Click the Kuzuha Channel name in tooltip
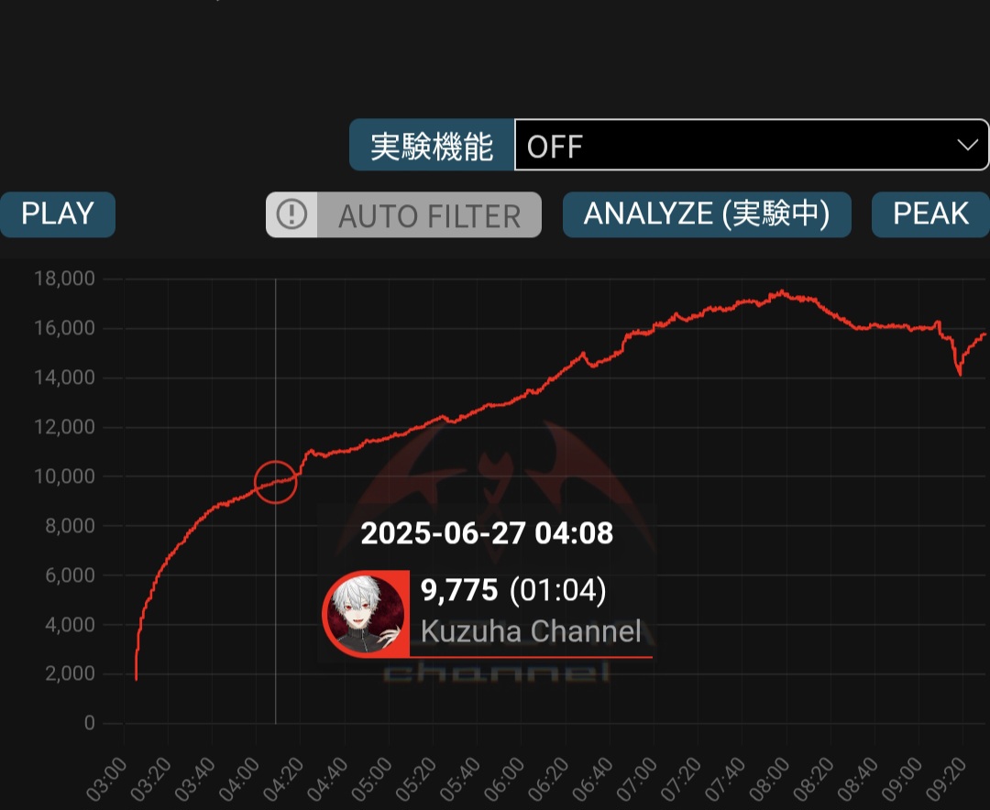Viewport: 990px width, 810px height. click(531, 630)
